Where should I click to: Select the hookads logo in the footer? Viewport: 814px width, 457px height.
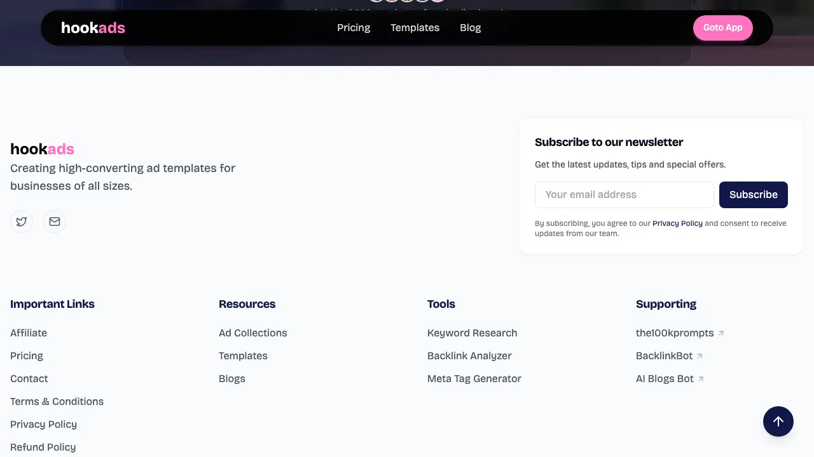pyautogui.click(x=42, y=149)
